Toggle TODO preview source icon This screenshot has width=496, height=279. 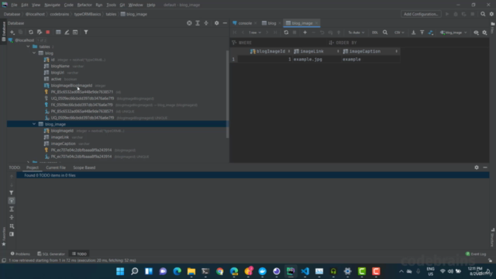click(x=12, y=234)
